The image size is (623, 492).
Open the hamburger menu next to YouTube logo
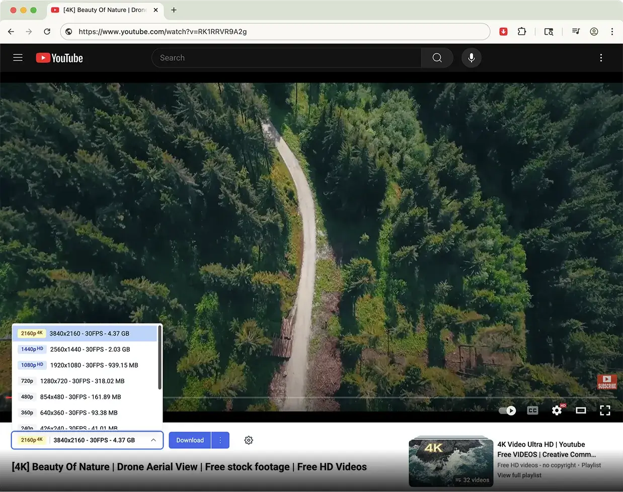click(18, 57)
